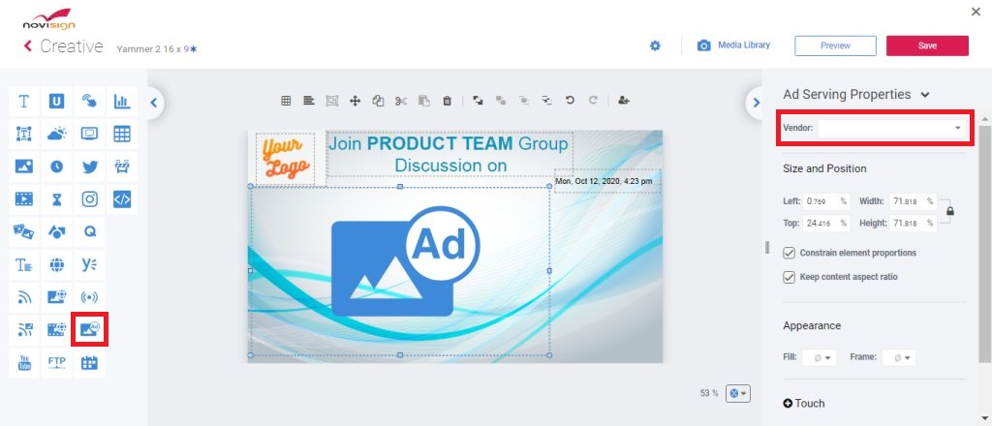Click the red Save button
992x426 pixels.
[927, 46]
